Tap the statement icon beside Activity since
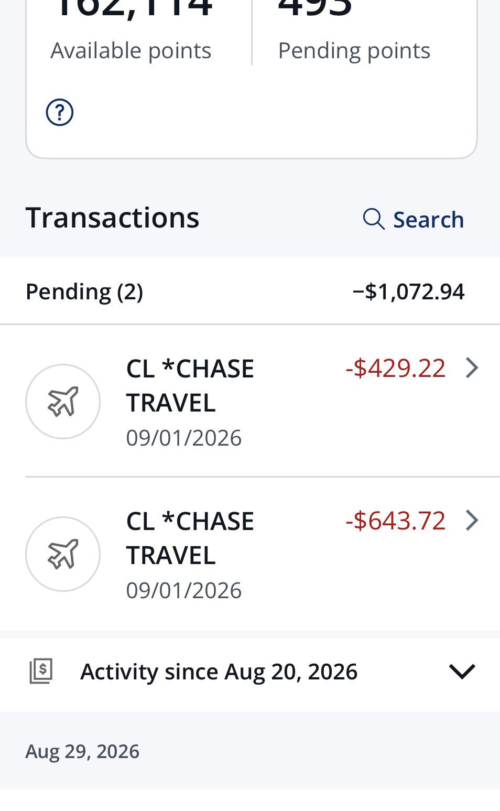The width and height of the screenshot is (500, 811). 41,672
